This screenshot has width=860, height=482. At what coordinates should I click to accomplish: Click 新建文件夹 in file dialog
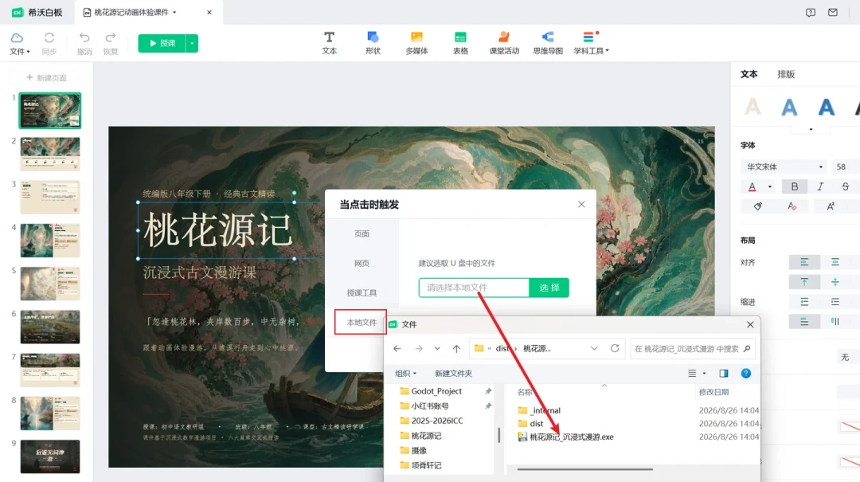tap(454, 374)
